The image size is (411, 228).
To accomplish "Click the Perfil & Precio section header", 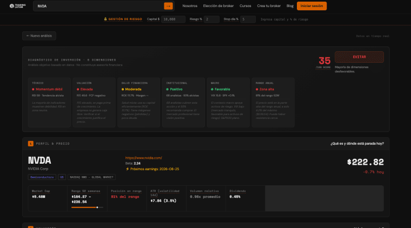I will (52, 144).
